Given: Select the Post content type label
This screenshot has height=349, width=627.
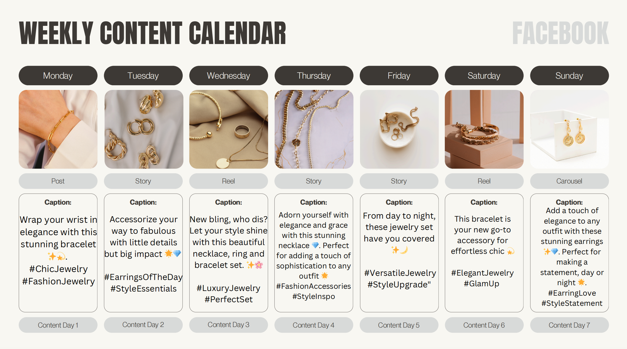Looking at the screenshot, I should pyautogui.click(x=58, y=181).
